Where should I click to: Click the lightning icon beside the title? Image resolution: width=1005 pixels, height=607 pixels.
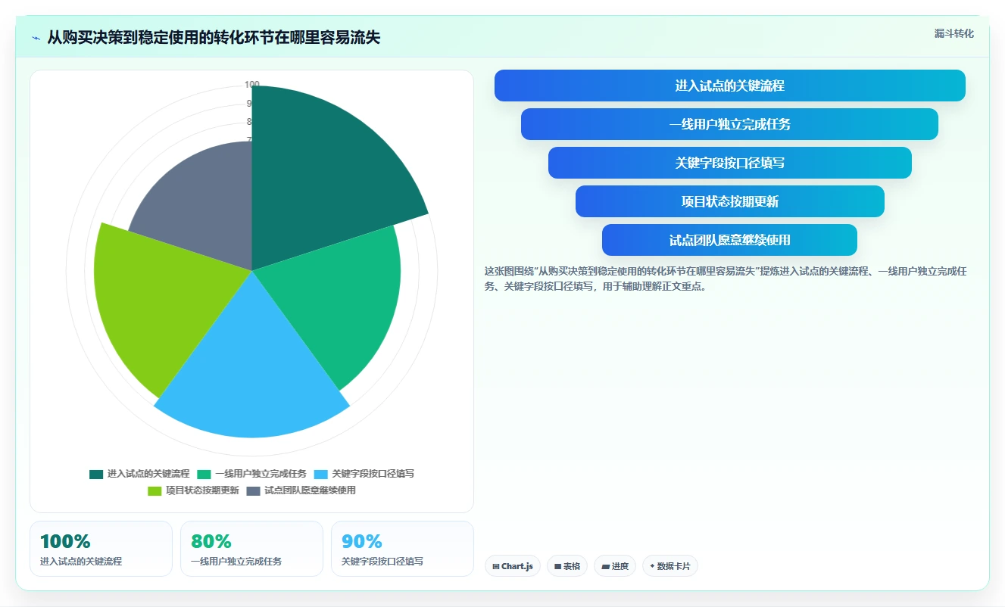tap(36, 38)
